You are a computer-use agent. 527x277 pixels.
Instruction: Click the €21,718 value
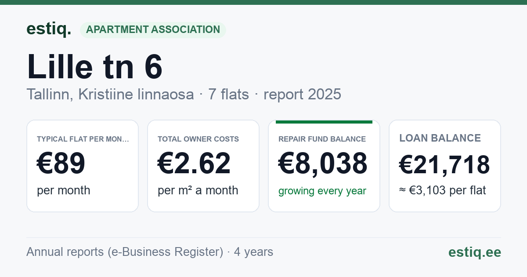tap(444, 165)
